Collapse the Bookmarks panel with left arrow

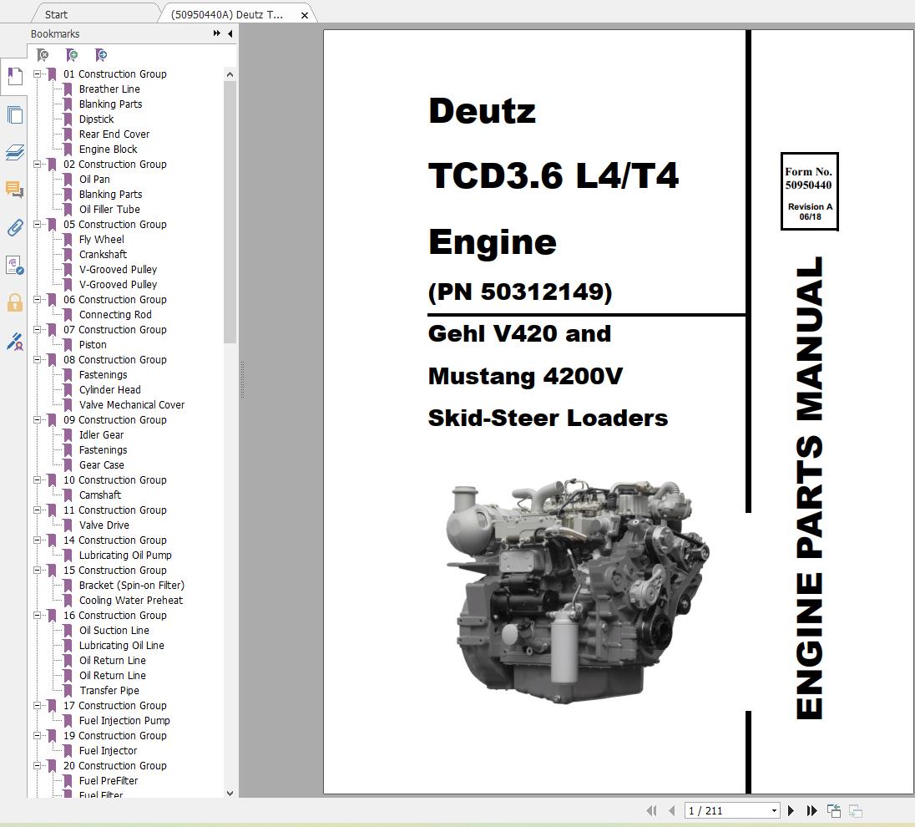pyautogui.click(x=230, y=33)
